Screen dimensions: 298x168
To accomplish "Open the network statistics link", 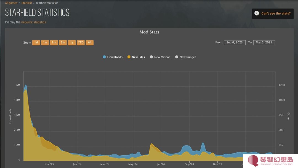I will [x=34, y=22].
